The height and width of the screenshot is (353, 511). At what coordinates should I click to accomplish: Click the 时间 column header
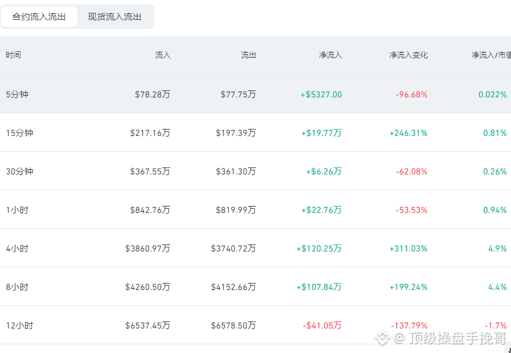tap(13, 55)
